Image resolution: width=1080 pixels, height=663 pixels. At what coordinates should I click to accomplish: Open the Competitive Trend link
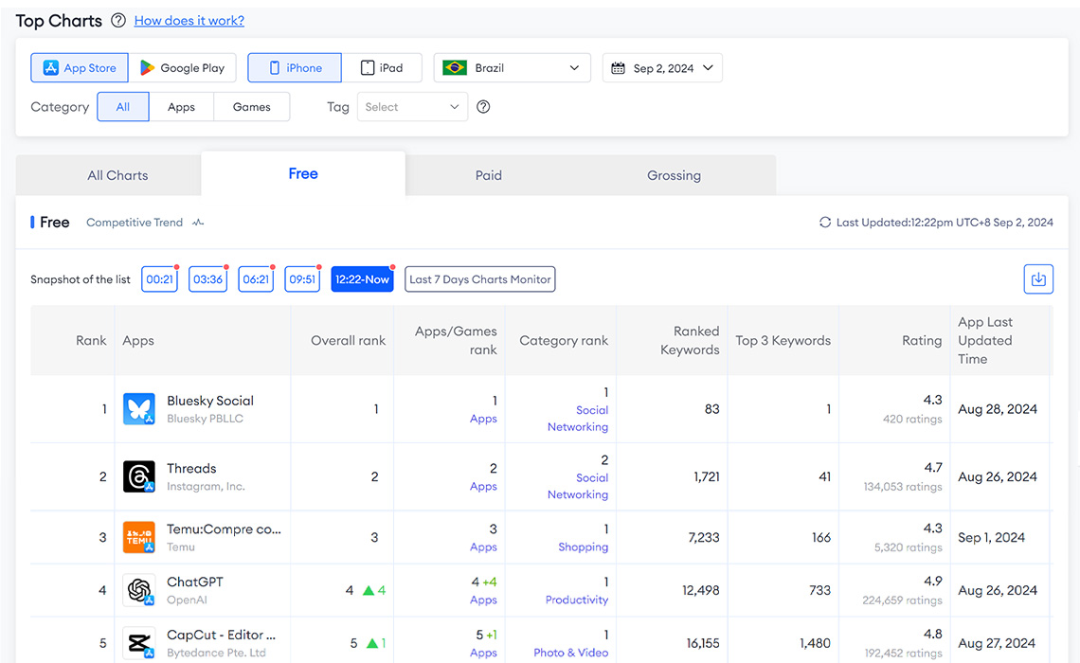145,223
